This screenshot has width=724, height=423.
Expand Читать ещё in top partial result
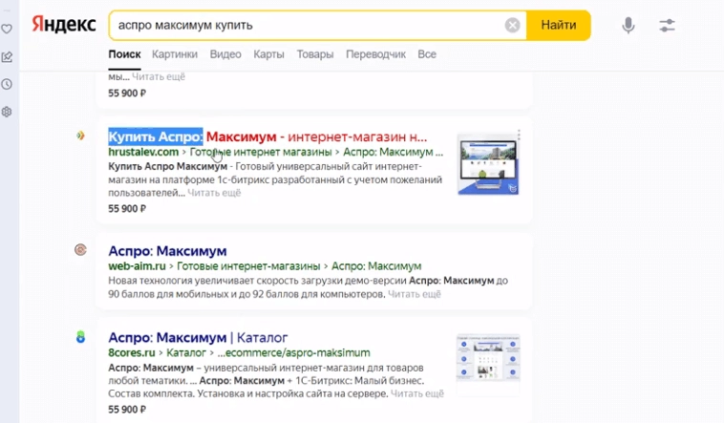[159, 76]
